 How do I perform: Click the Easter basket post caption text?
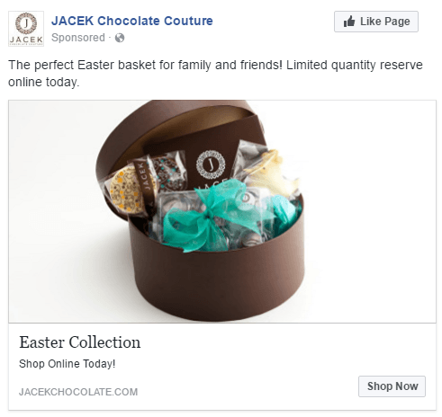tap(215, 74)
